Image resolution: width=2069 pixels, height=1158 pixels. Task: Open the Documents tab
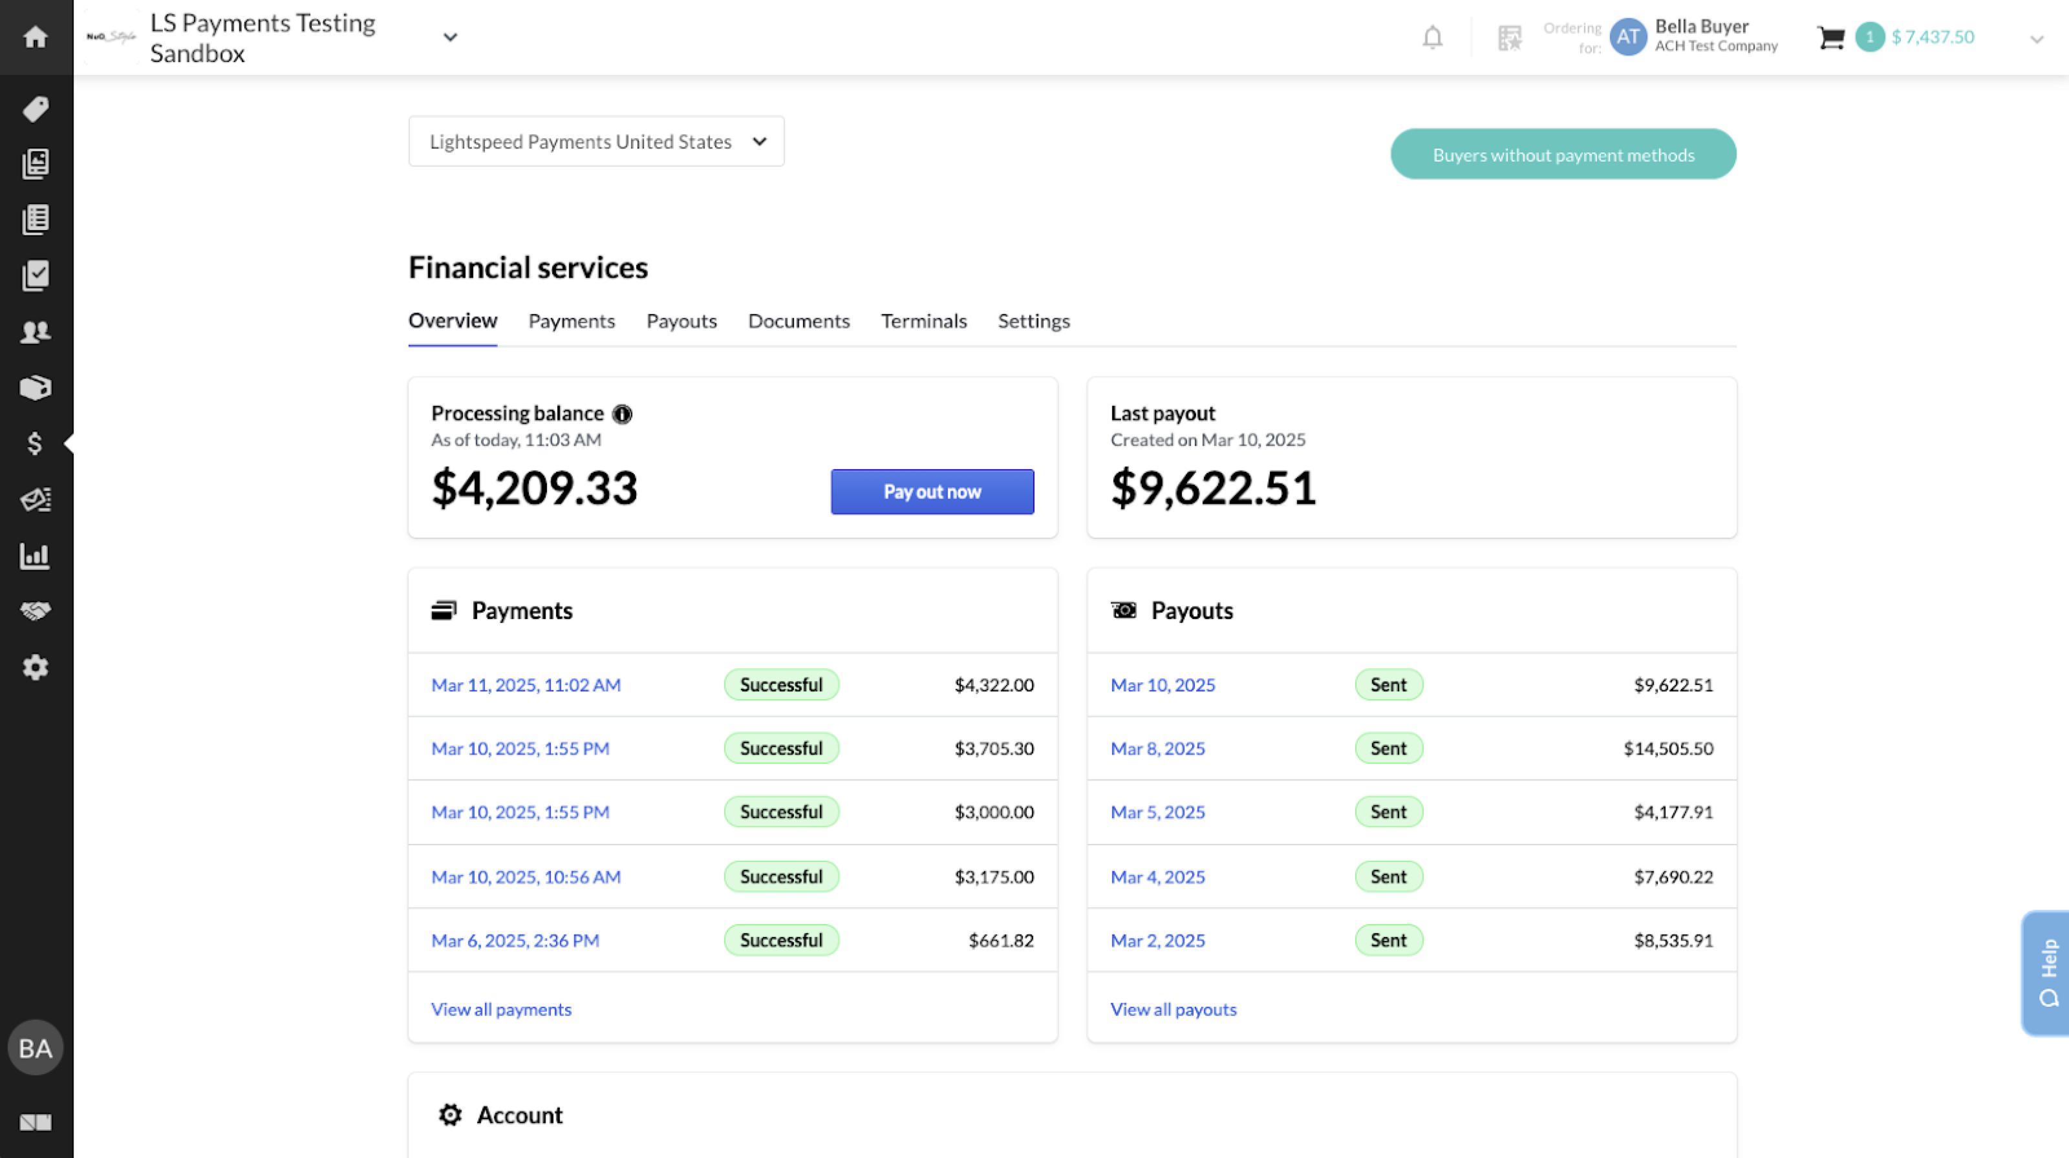799,321
